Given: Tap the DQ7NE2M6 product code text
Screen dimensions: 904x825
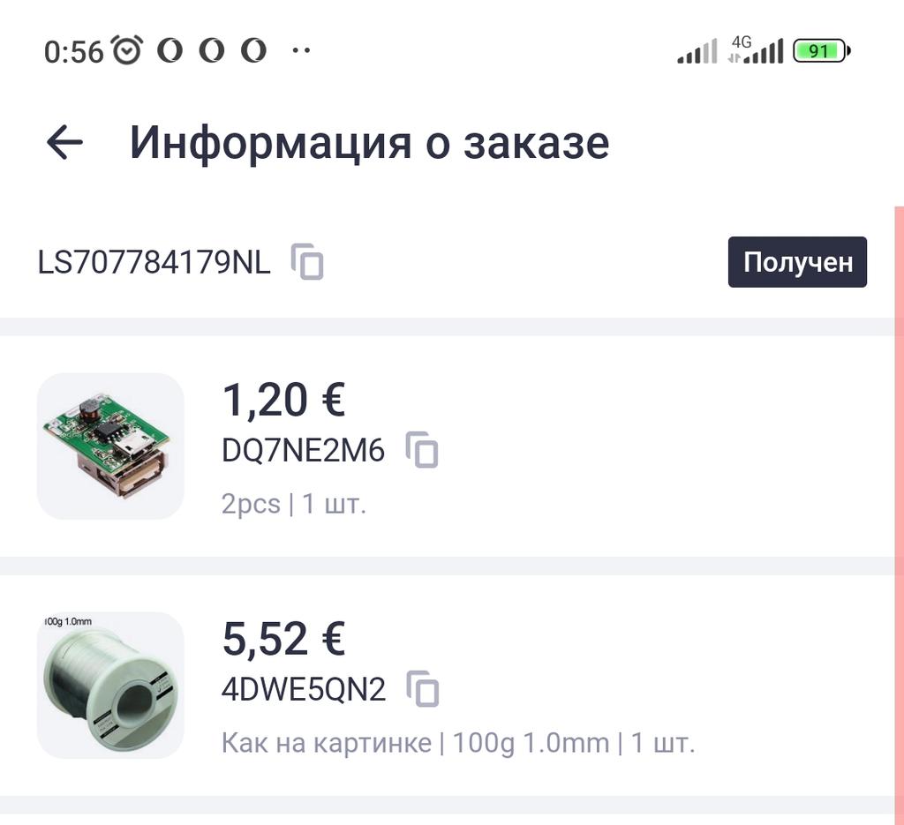Looking at the screenshot, I should [x=303, y=451].
